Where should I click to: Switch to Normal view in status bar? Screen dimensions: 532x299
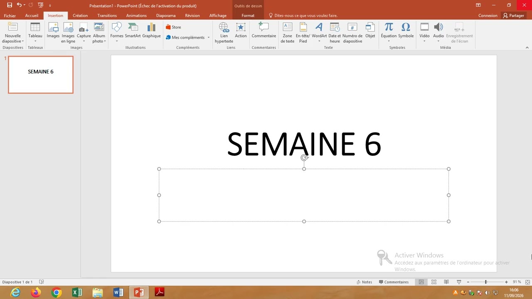pyautogui.click(x=421, y=282)
